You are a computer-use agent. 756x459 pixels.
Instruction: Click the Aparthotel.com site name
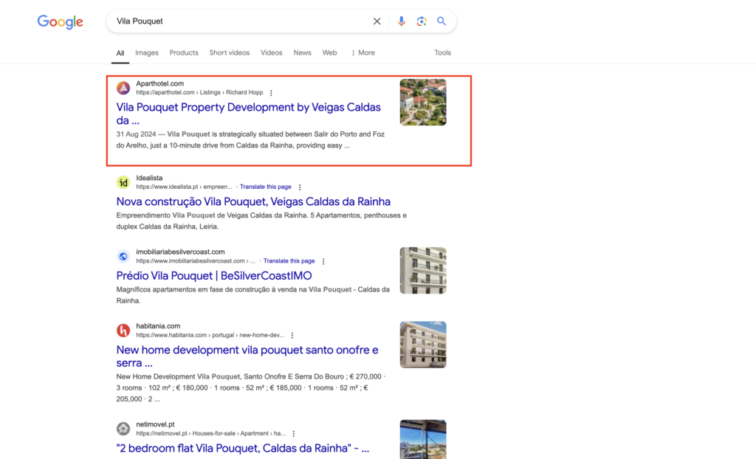(x=159, y=83)
